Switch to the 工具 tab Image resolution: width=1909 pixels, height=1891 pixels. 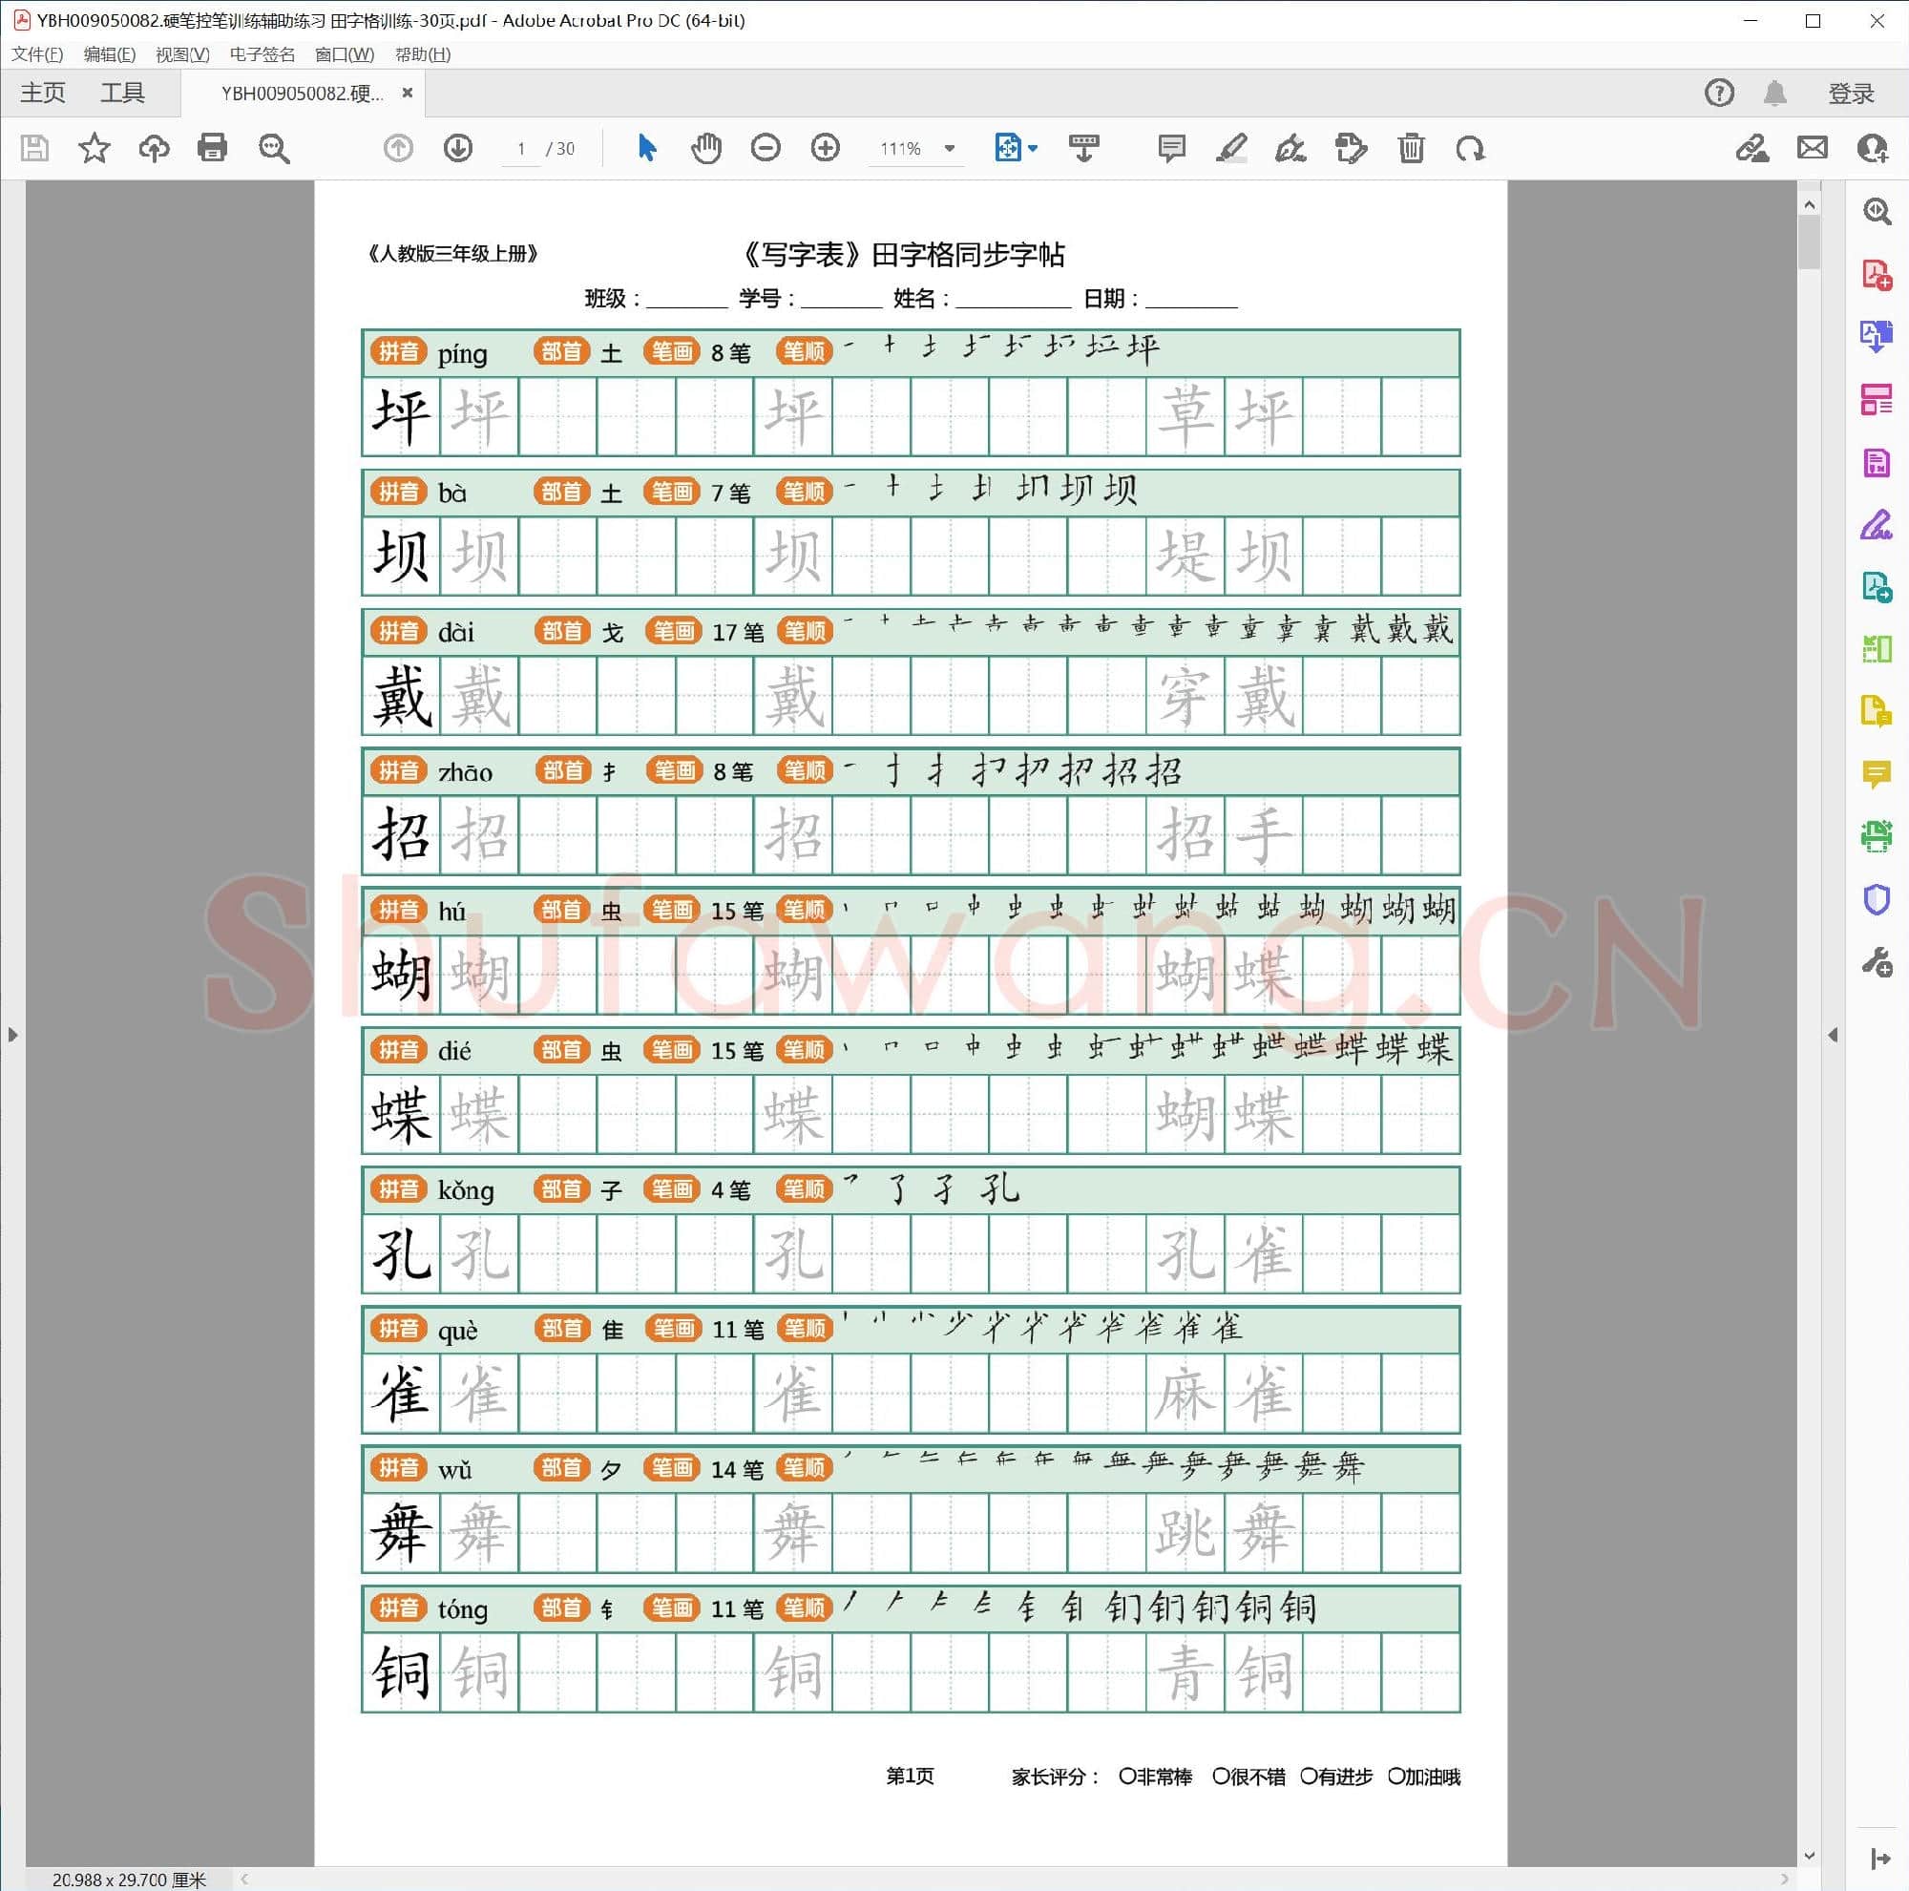point(122,93)
